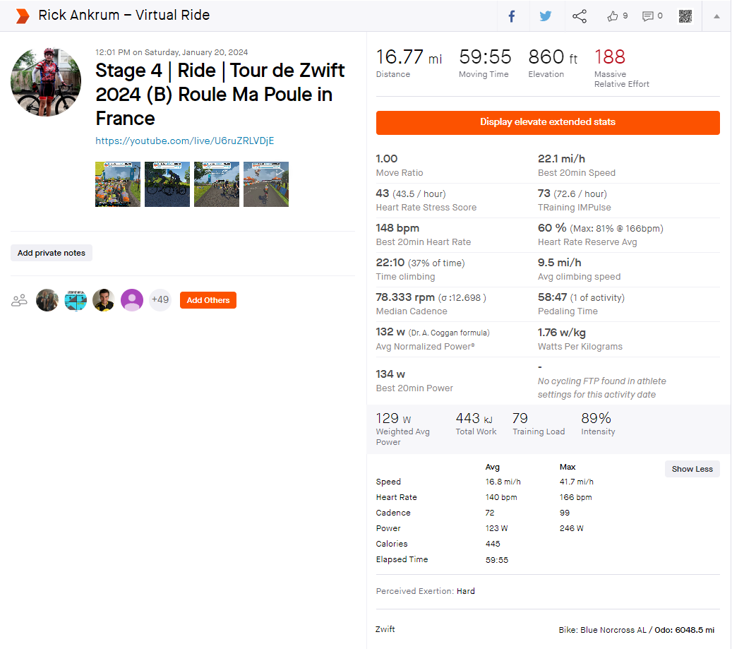
Task: Collapse stats with Show Less
Action: click(692, 469)
